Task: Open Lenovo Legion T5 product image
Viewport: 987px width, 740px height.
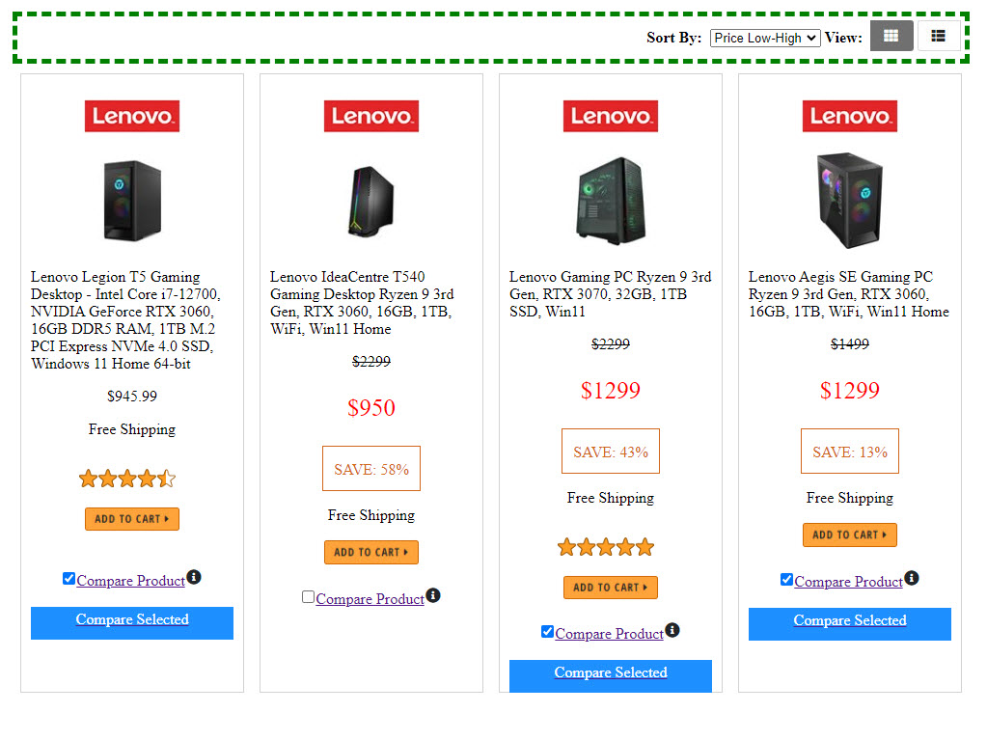Action: (132, 201)
